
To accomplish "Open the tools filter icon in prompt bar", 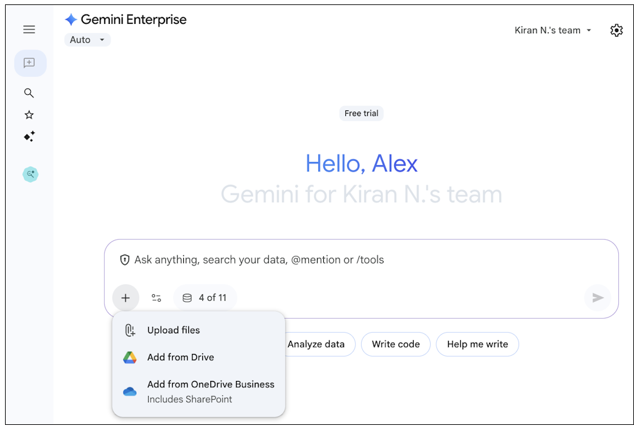I will (156, 297).
